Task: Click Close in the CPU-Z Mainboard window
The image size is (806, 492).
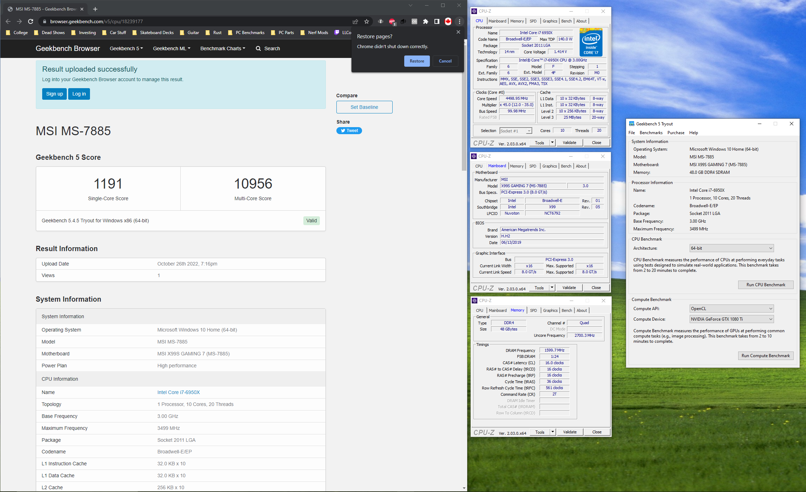Action: point(596,288)
